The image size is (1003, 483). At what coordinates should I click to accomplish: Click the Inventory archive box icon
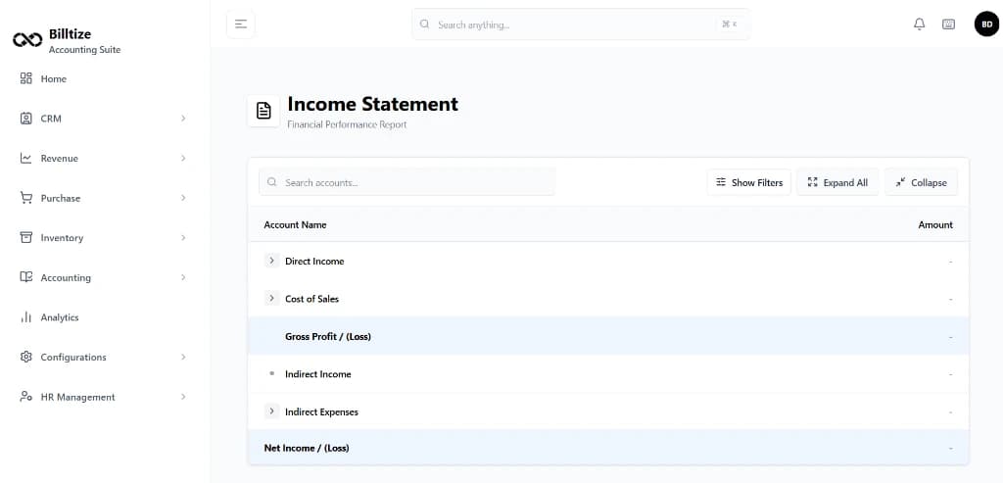(x=26, y=237)
